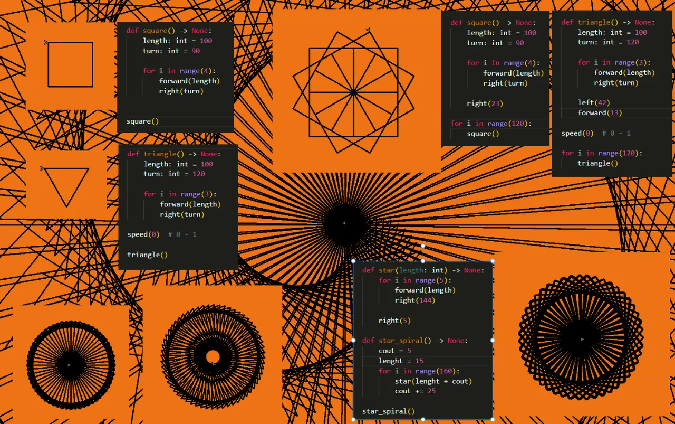Click the 'cout += 25' line
Viewport: 675px width, 424px height.
point(415,391)
